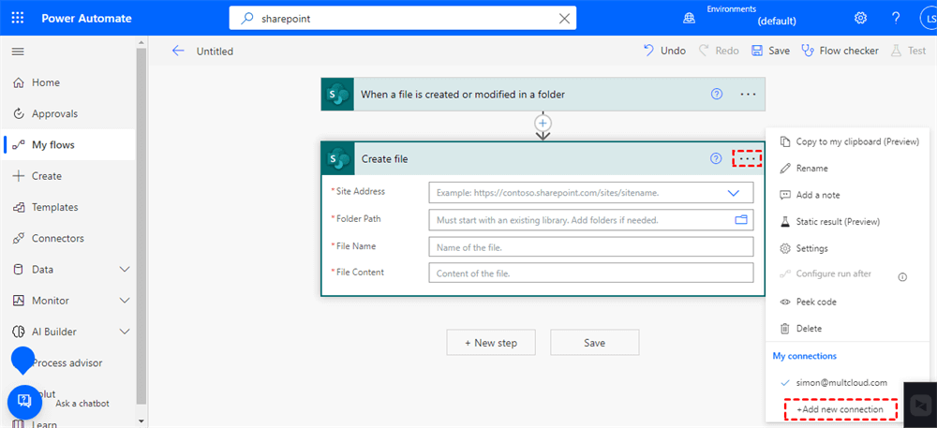Expand the Data section chevron
The width and height of the screenshot is (937, 428).
tap(125, 269)
